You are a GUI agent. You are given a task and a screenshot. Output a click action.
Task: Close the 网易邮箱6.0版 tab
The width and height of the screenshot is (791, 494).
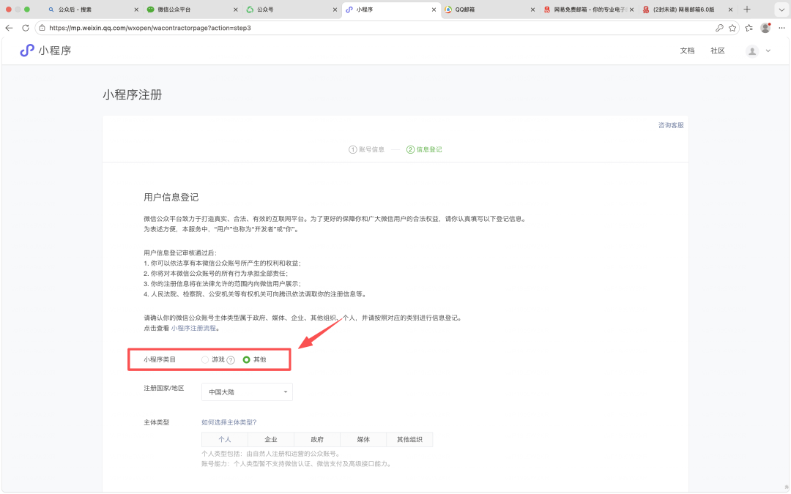730,10
